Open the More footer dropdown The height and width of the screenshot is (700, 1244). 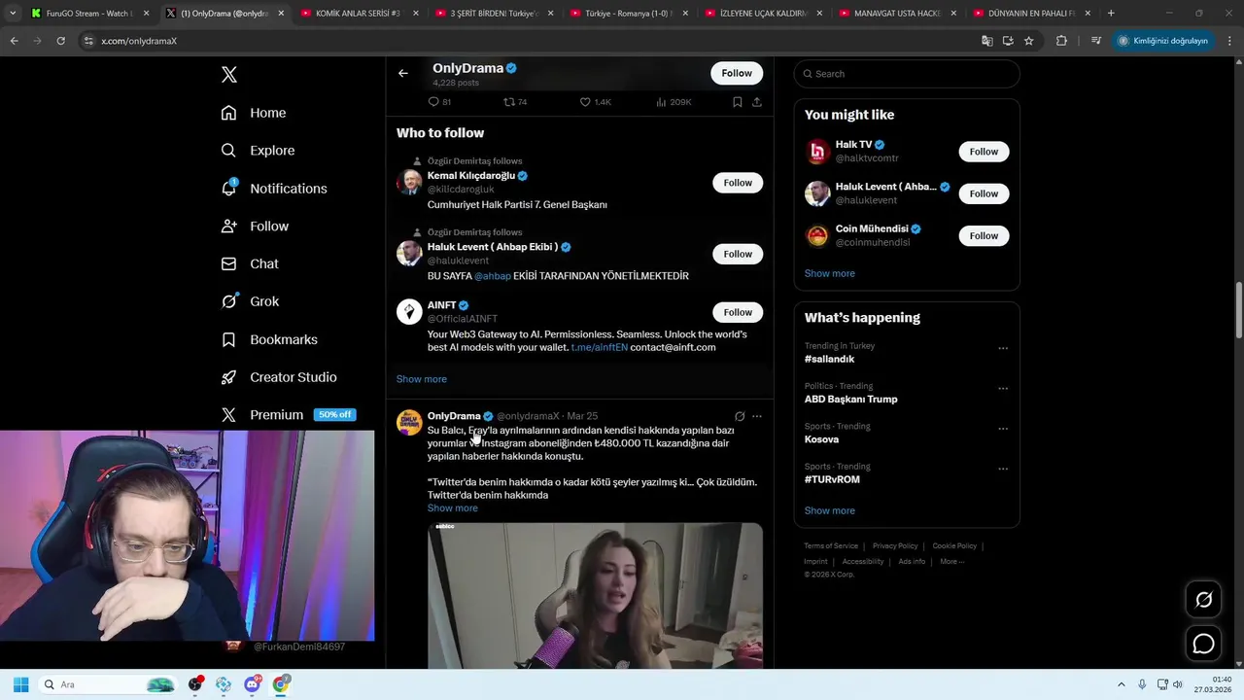pyautogui.click(x=951, y=562)
